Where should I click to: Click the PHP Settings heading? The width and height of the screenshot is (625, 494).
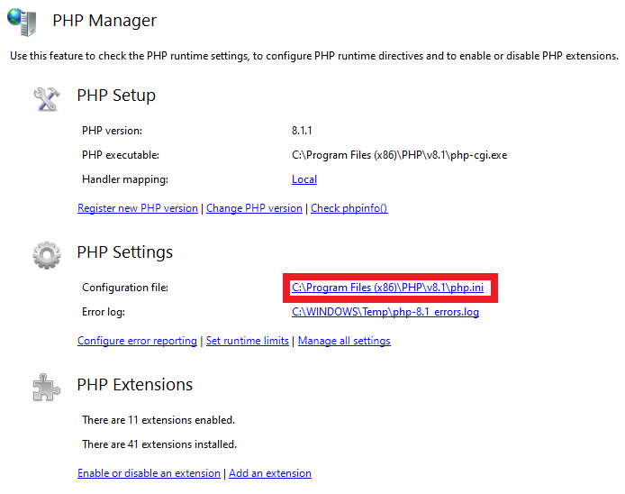tap(125, 252)
